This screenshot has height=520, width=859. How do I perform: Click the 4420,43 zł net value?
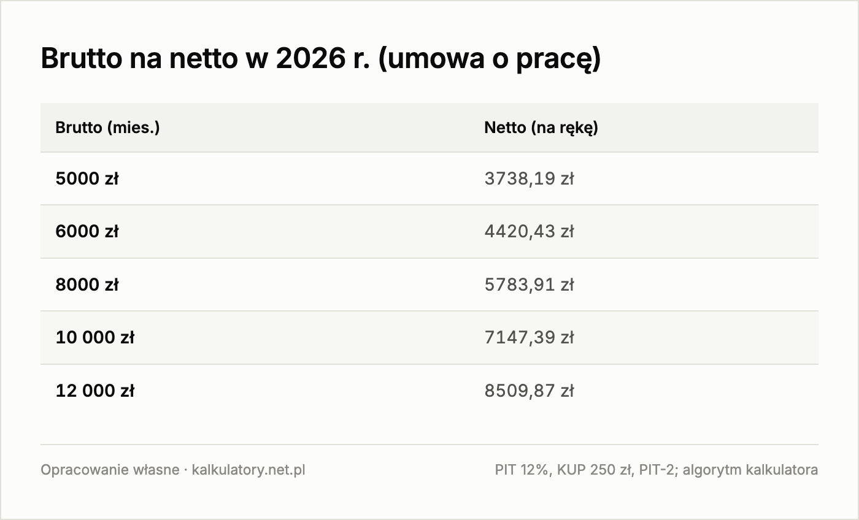pos(529,231)
